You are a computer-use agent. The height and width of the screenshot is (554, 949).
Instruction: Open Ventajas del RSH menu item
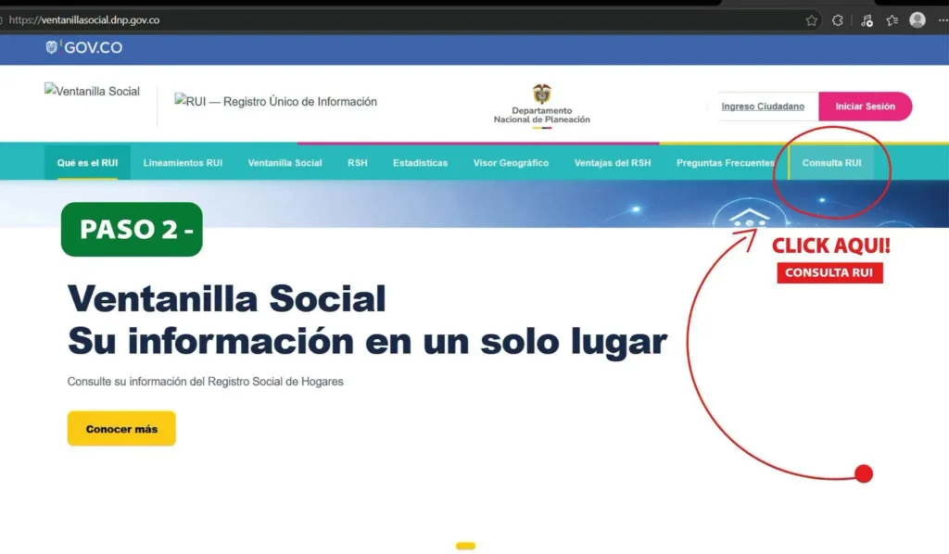pos(613,163)
